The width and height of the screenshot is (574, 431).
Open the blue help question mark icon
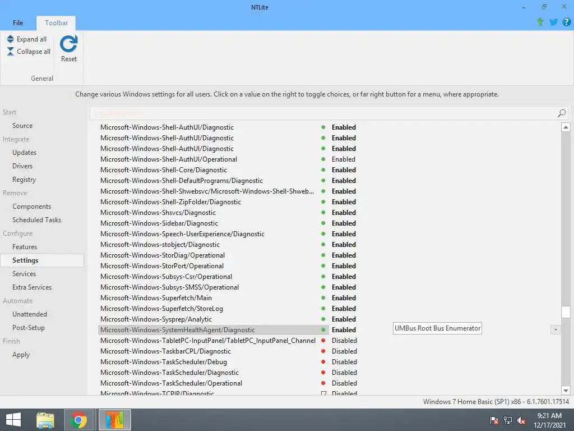pos(566,22)
